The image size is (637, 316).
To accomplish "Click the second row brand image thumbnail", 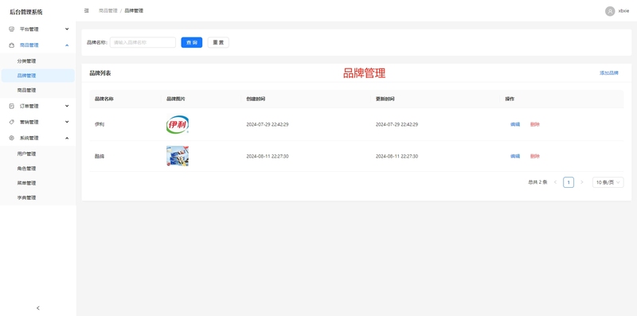I will tap(178, 156).
